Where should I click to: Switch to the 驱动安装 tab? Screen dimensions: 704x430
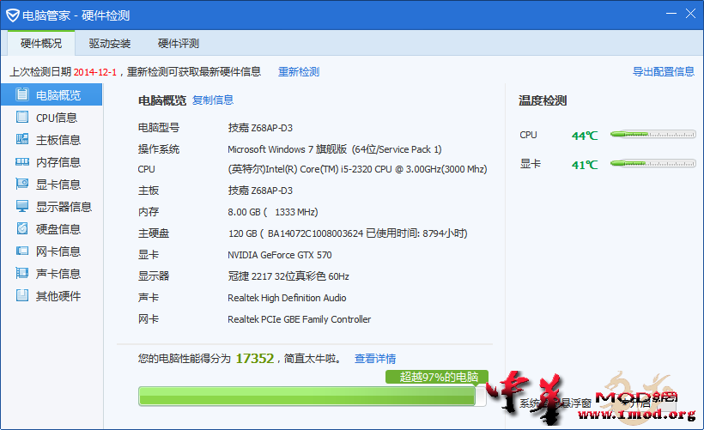tap(110, 44)
